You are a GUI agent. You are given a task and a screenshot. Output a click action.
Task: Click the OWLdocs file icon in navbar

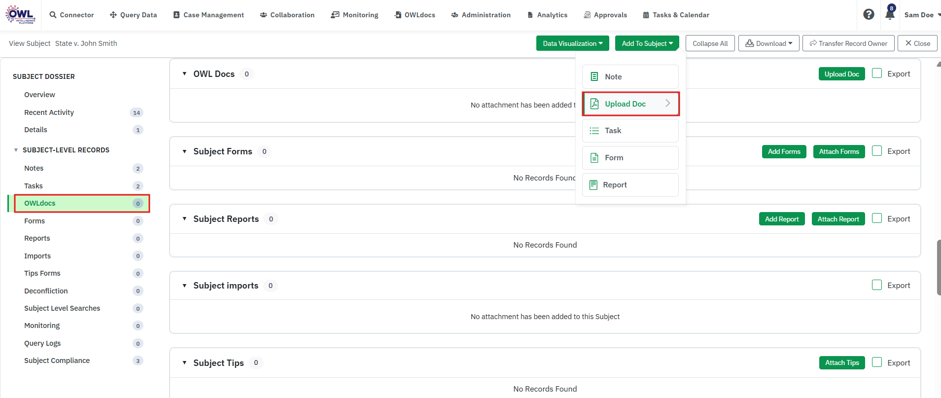[398, 15]
